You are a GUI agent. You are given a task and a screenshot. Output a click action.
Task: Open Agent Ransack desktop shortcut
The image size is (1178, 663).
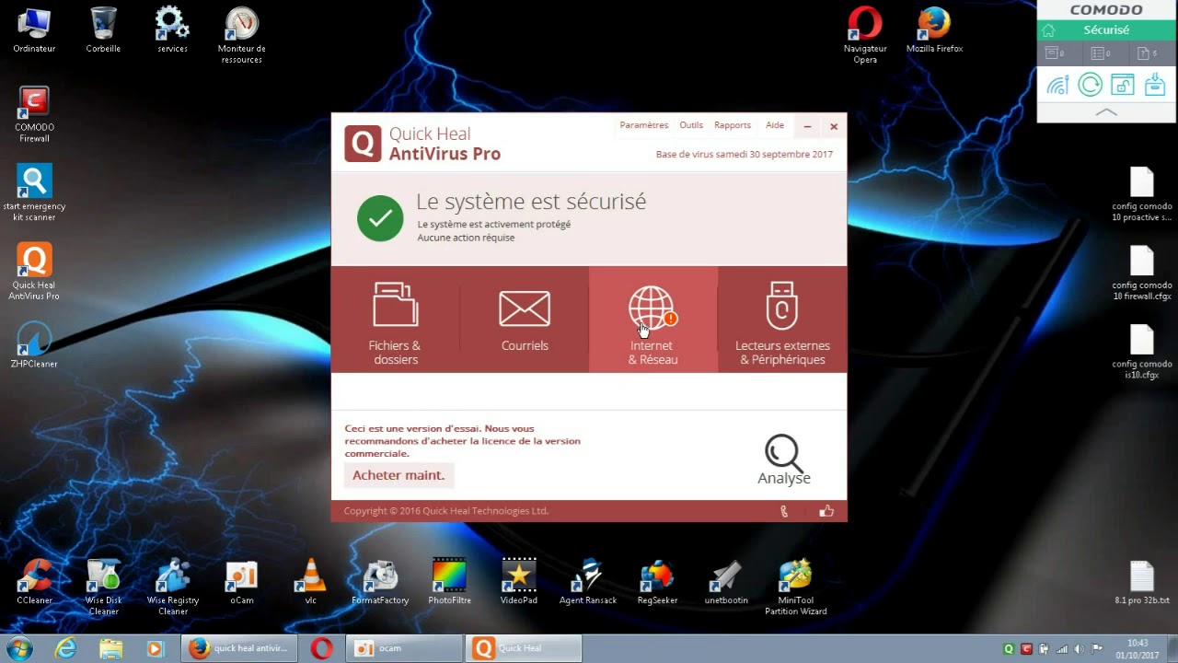click(587, 582)
